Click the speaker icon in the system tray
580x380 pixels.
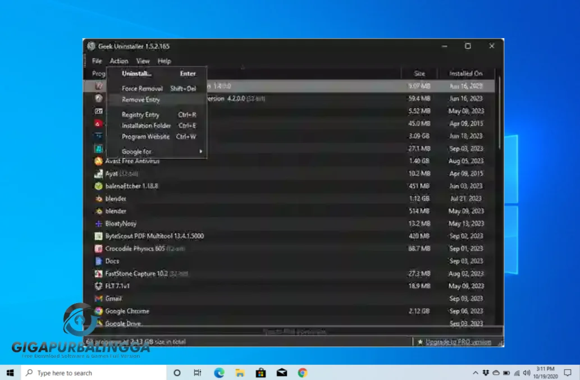(526, 372)
